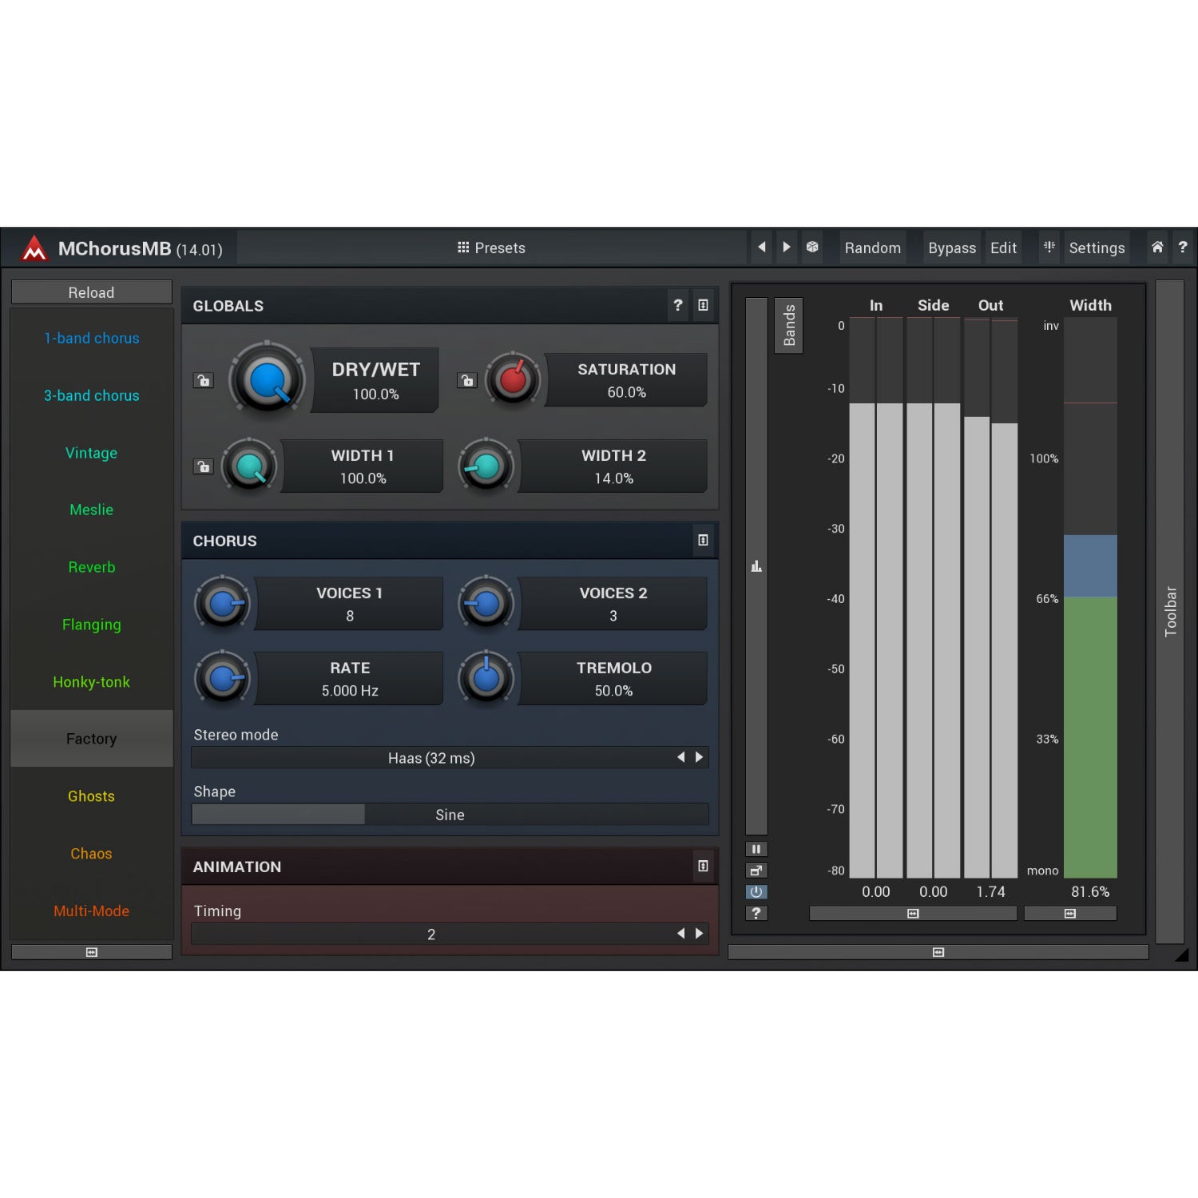Select the 1-band chorus preset
Image resolution: width=1198 pixels, height=1198 pixels.
[92, 338]
